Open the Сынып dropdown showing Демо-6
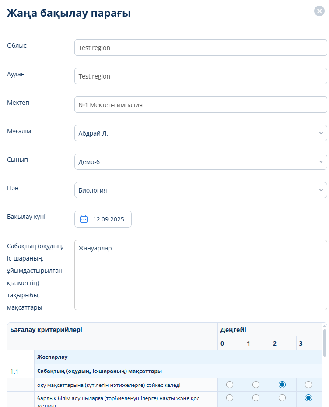Viewport: 329px width, 407px height. coord(200,162)
